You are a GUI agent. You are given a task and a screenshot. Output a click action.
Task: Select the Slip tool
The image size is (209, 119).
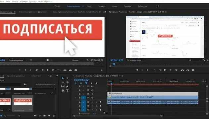63,86
